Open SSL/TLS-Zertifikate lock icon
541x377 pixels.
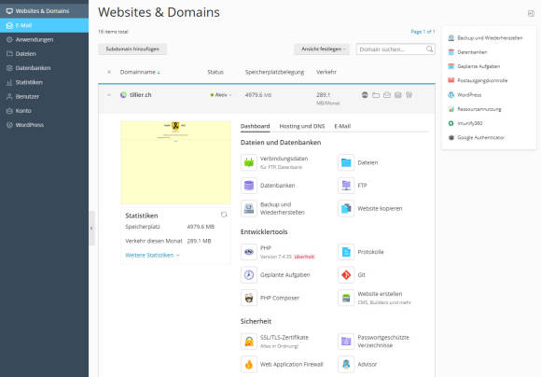[249, 342]
